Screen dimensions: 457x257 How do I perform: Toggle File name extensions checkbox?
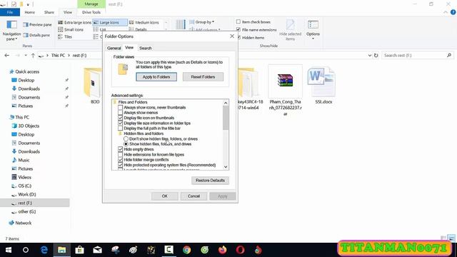pos(238,30)
